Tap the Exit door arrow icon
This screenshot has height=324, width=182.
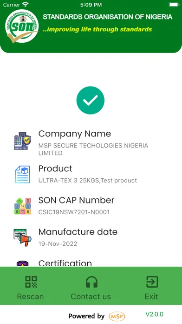(x=152, y=282)
